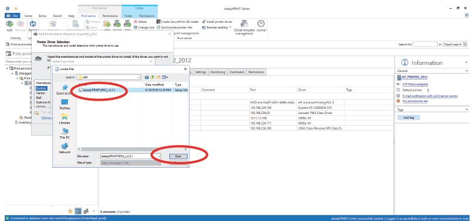Click the Search for input field

(426, 44)
